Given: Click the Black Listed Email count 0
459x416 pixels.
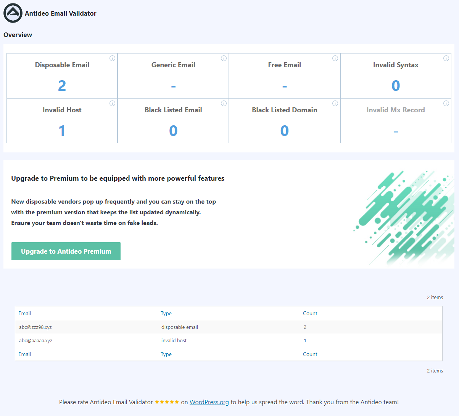Looking at the screenshot, I should click(173, 131).
